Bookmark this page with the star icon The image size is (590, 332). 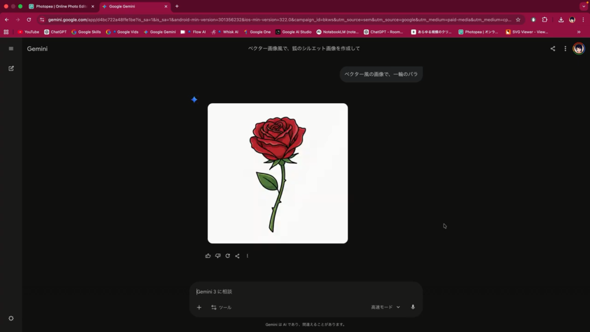coord(518,20)
